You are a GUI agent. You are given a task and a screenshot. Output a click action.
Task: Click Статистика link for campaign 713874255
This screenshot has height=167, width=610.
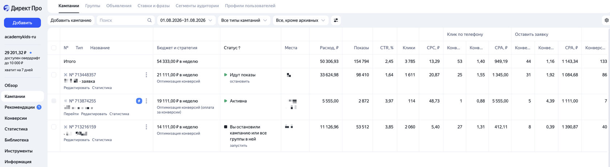(x=119, y=114)
